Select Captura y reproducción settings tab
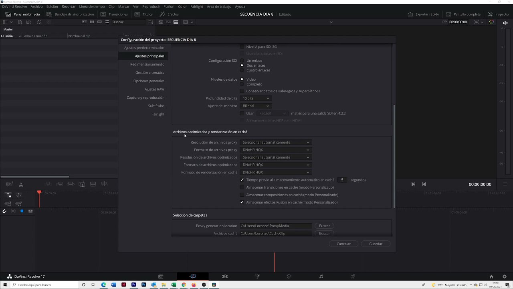The height and width of the screenshot is (289, 513). point(145,98)
